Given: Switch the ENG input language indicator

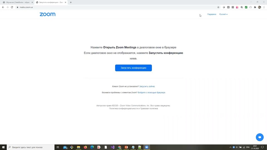Looking at the screenshot, I should click(x=248, y=147).
